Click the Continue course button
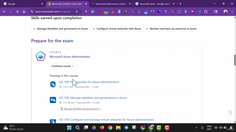 (63, 66)
